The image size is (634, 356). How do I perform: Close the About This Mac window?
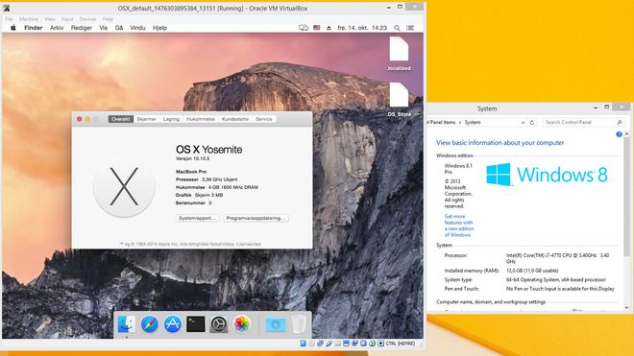click(x=79, y=119)
